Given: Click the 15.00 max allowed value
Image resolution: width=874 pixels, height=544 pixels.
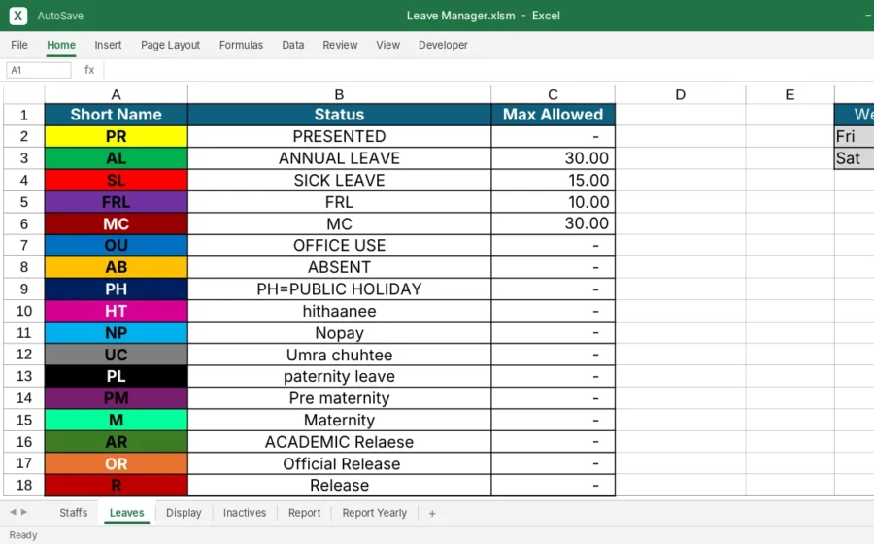Looking at the screenshot, I should (x=553, y=180).
